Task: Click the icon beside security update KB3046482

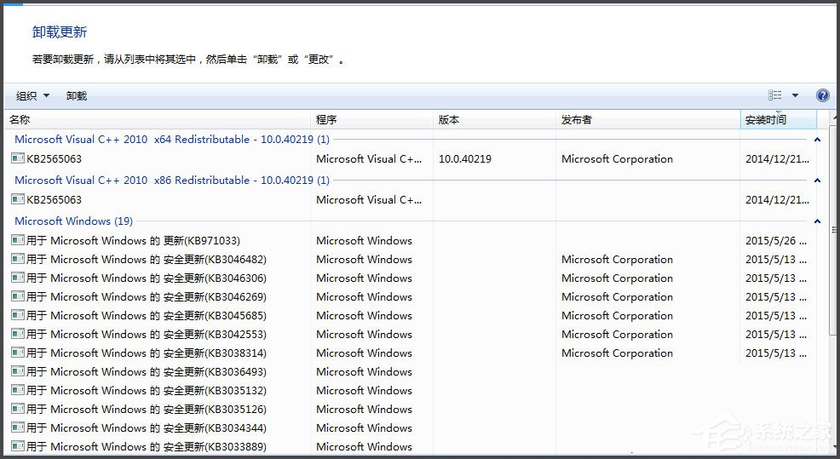Action: (x=18, y=259)
